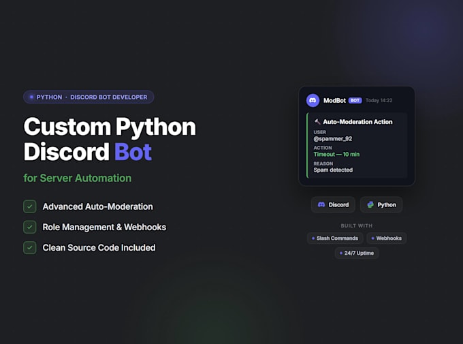Toggle the Advanced Auto-Moderation checkbox
Viewport: 463px width, 344px height.
click(30, 206)
